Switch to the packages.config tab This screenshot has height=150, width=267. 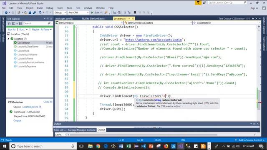coord(64,18)
